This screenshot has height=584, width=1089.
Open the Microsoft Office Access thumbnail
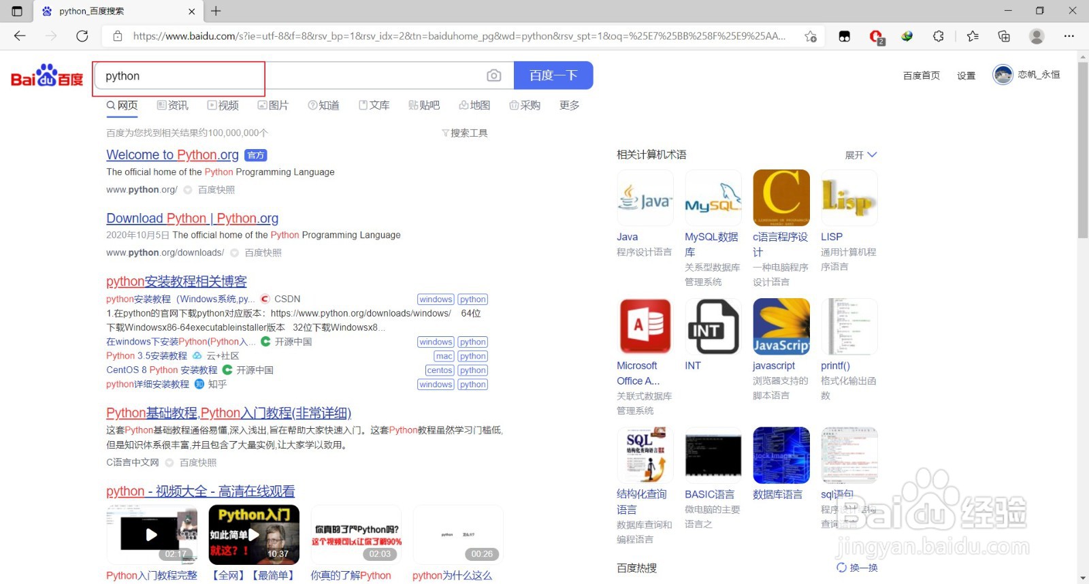(x=645, y=327)
